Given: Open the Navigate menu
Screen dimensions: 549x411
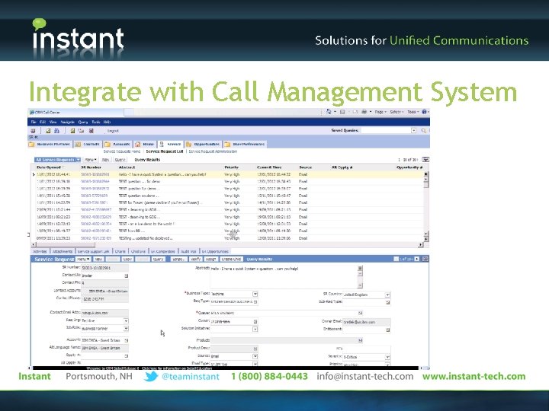Looking at the screenshot, I should [67, 122].
